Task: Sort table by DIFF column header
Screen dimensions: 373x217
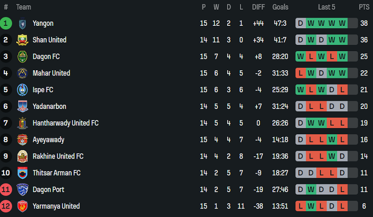Action: click(258, 7)
